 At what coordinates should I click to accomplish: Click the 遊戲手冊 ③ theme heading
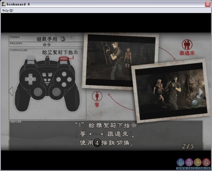coord(51,39)
